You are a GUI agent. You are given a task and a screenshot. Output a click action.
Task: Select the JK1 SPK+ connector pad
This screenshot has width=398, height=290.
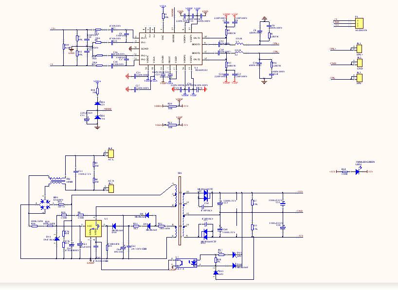coord(359,49)
